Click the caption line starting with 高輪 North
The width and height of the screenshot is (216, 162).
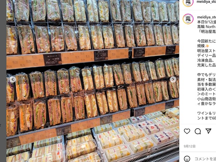[206, 26]
